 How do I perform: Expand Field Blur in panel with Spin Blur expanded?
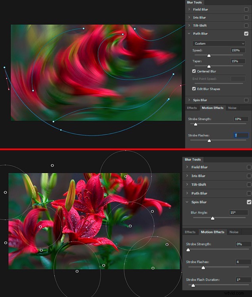(187, 167)
